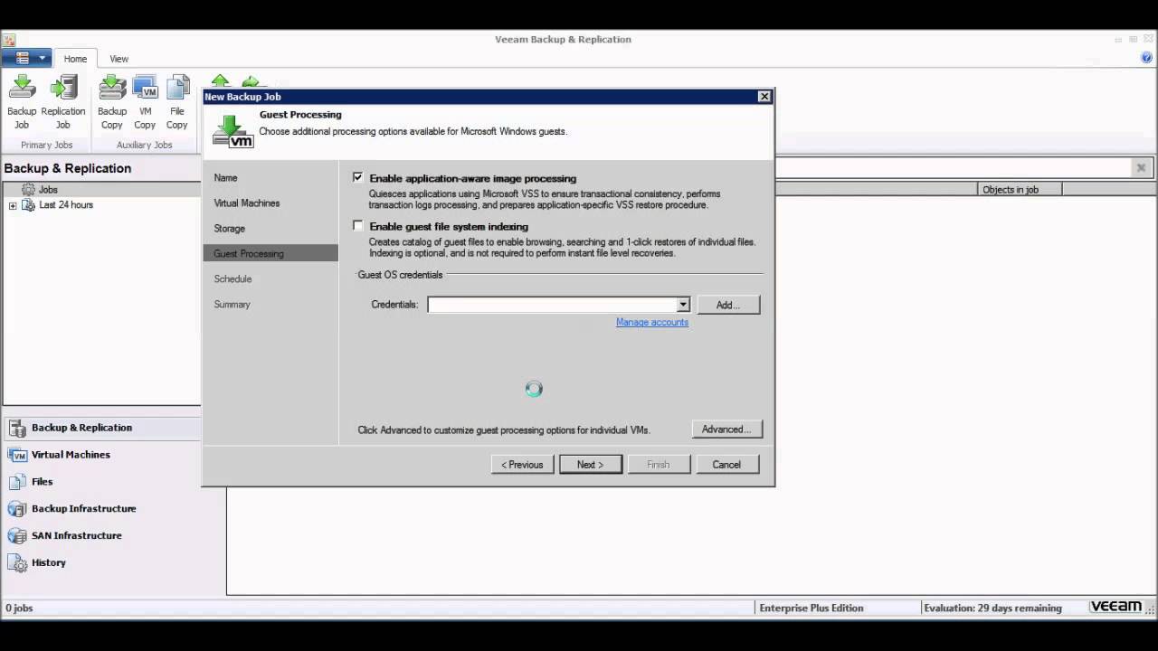Select Jobs in the navigation tree
1158x651 pixels.
pyautogui.click(x=48, y=190)
